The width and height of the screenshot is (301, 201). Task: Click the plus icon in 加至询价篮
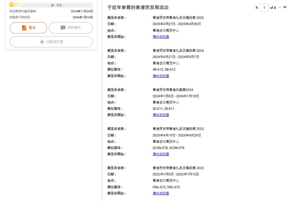tap(42, 42)
